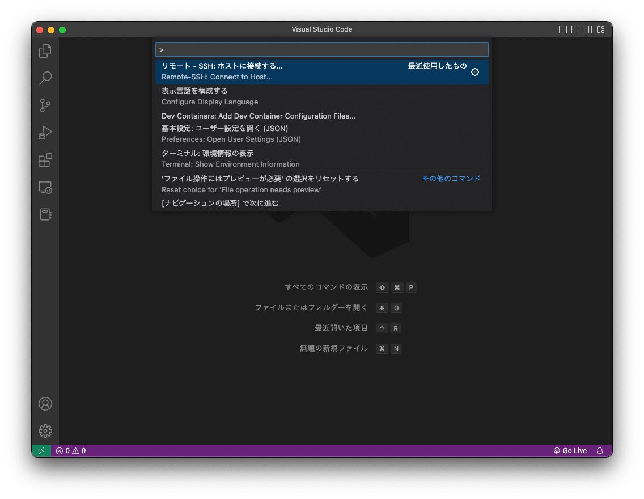Configure keybinding gear for Remote-SSH command

tap(475, 72)
